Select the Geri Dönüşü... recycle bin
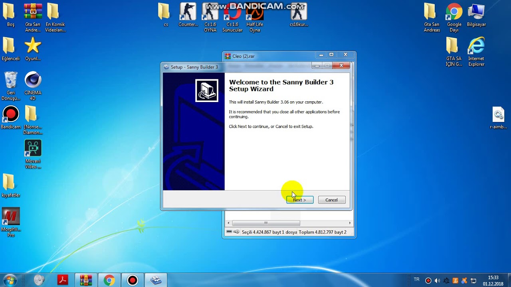Screen dimensions: 511x287 [11, 86]
